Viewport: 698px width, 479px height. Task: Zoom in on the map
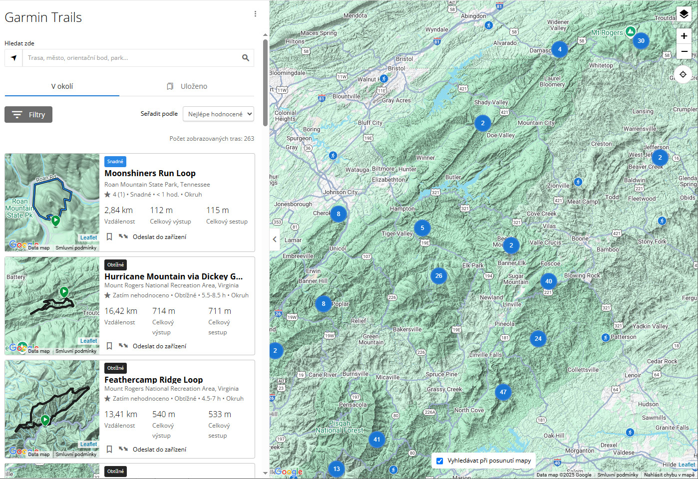coord(684,36)
